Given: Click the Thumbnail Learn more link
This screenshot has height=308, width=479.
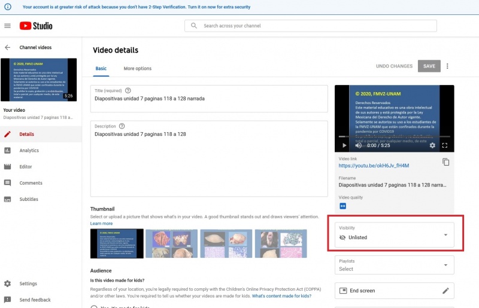Looking at the screenshot, I should [101, 224].
